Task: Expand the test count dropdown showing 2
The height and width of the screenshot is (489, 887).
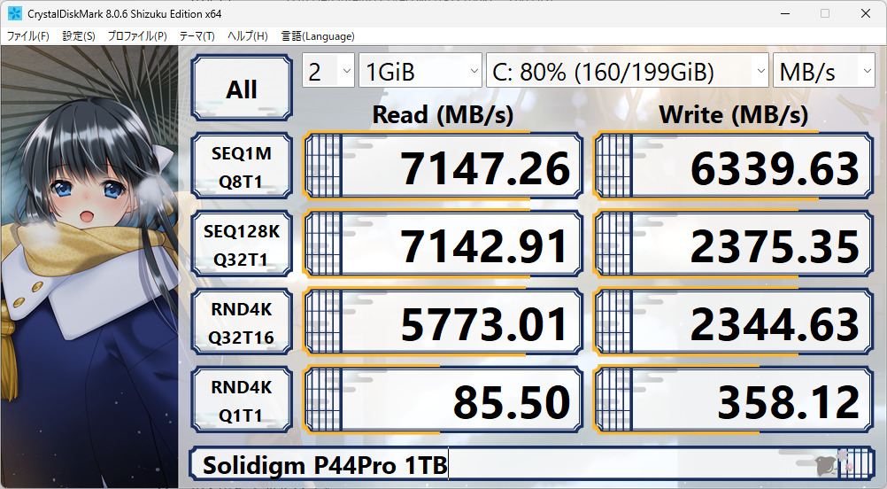Action: [328, 72]
